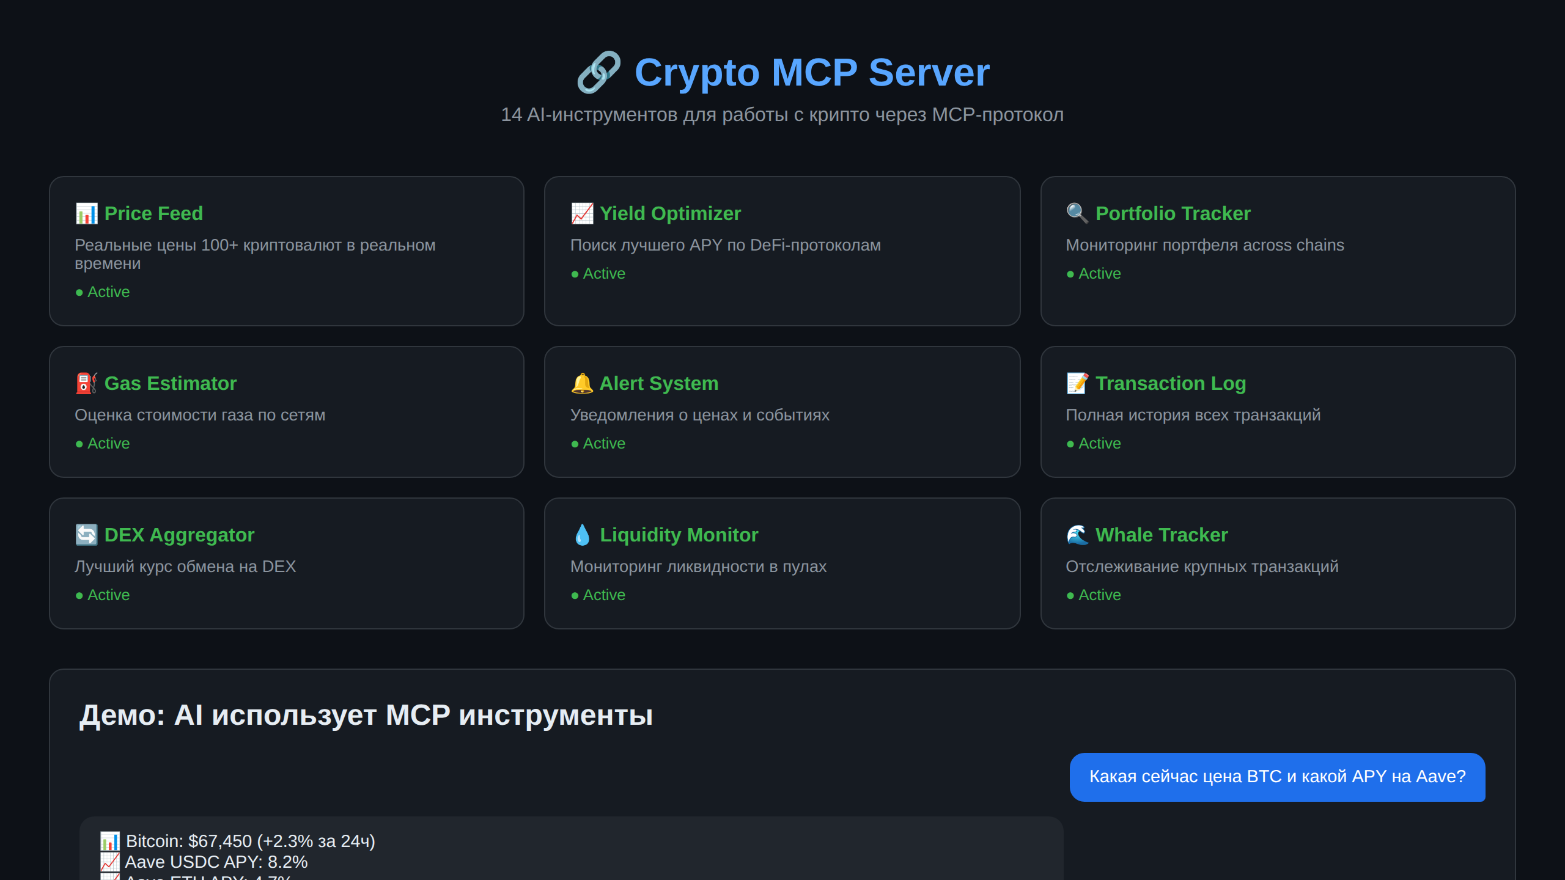The height and width of the screenshot is (880, 1565).
Task: Select the Liquidity Monitor heading
Action: (x=679, y=535)
